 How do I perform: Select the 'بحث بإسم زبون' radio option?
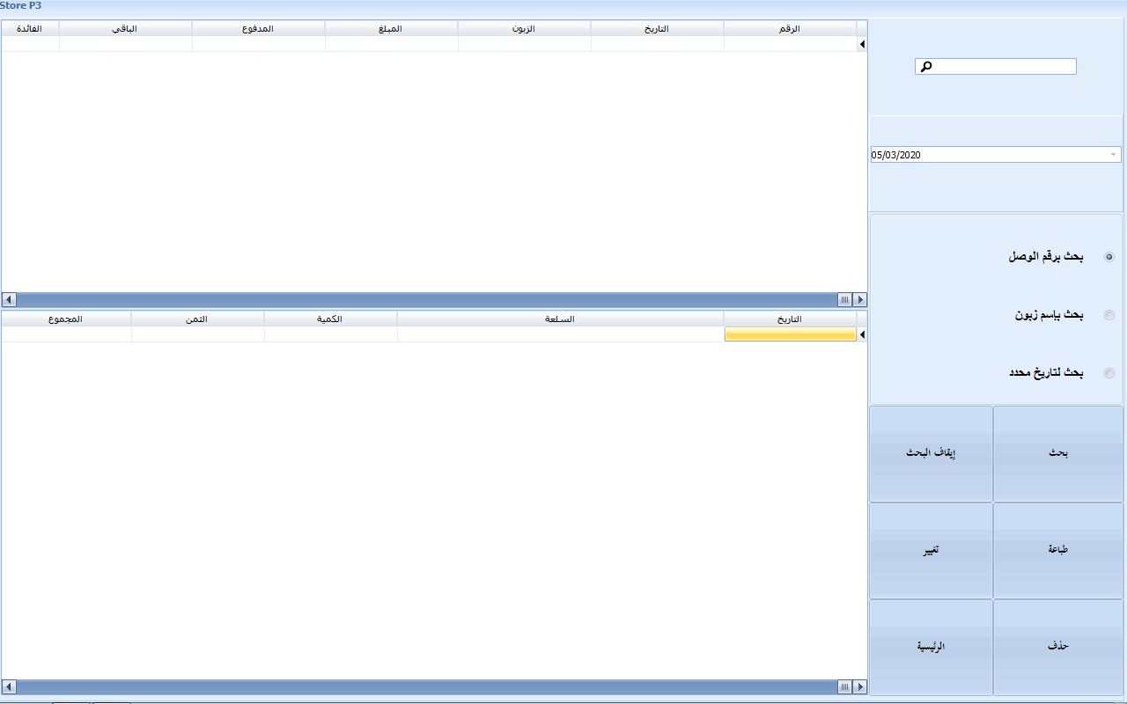(x=1109, y=315)
